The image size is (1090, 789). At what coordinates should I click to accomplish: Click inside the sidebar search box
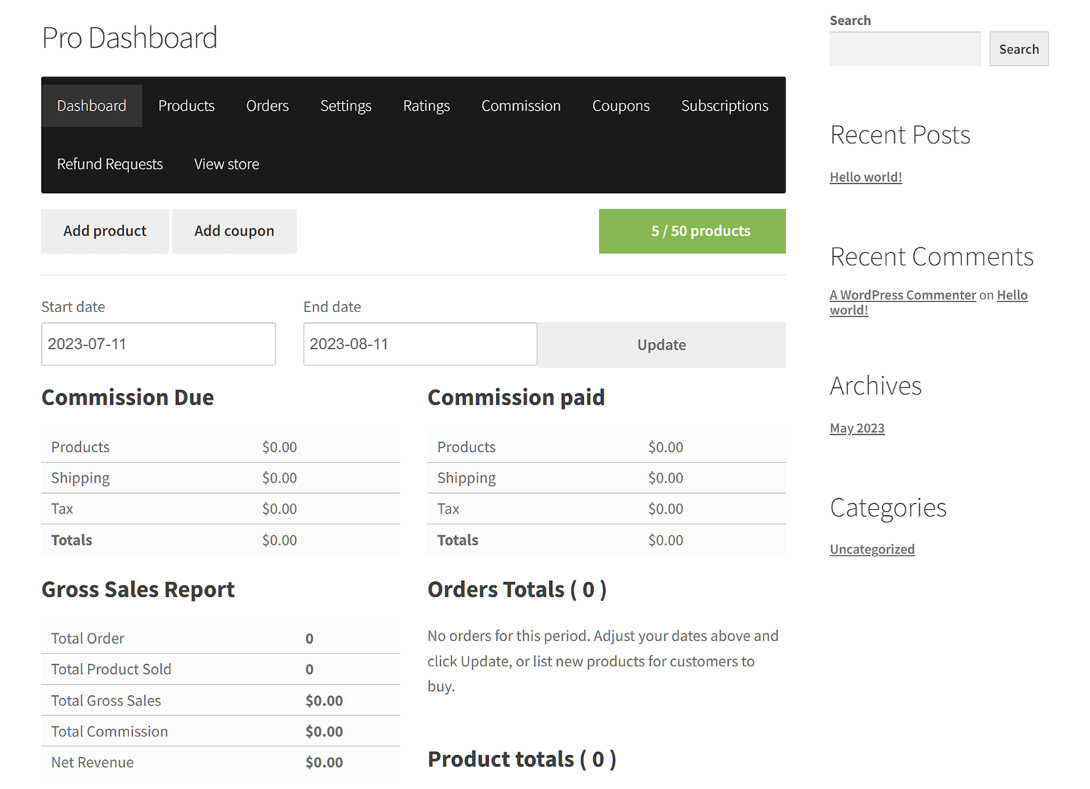pyautogui.click(x=904, y=48)
